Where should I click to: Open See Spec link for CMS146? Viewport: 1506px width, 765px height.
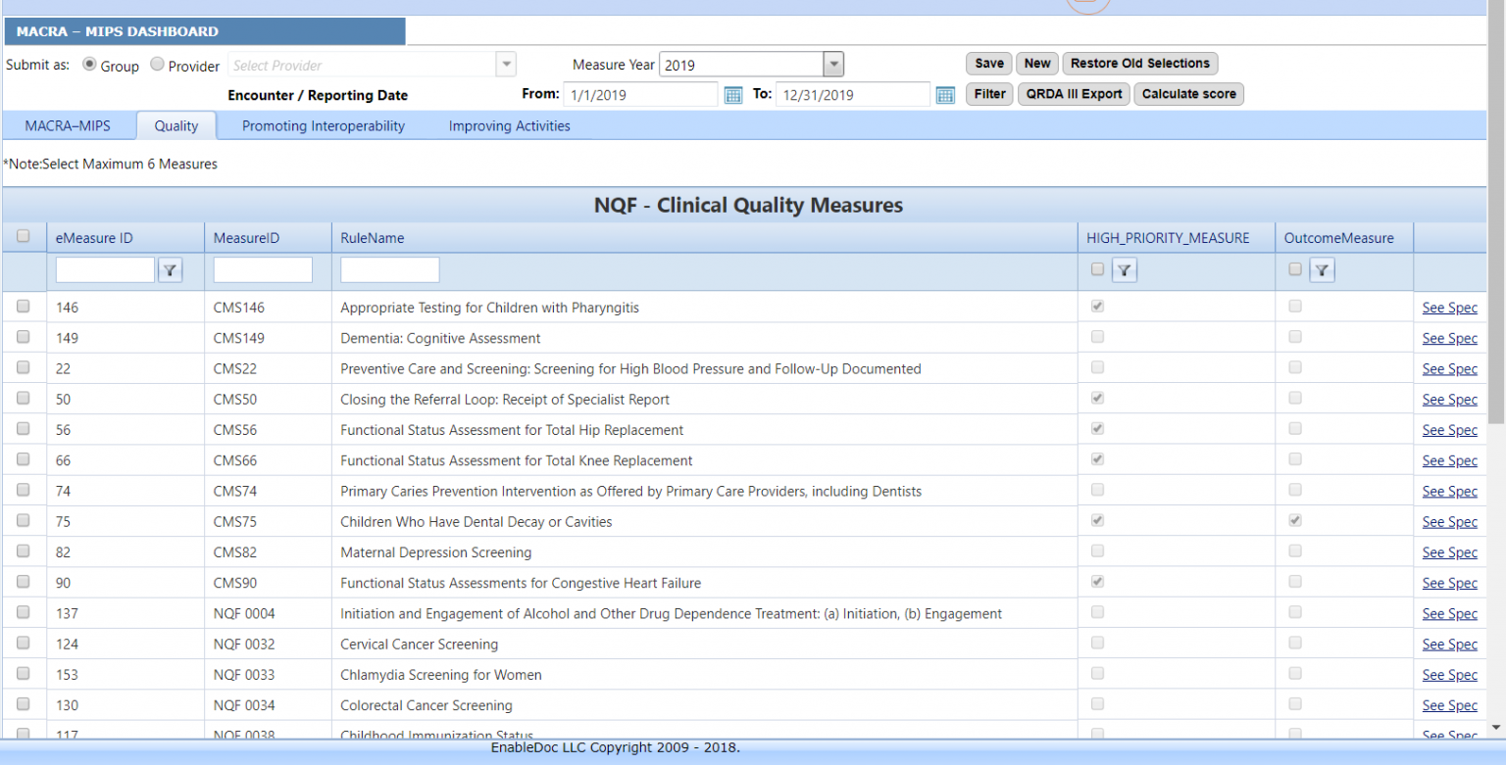click(1450, 308)
